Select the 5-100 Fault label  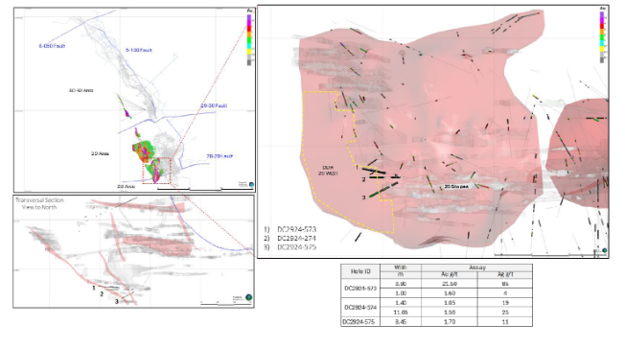point(139,50)
